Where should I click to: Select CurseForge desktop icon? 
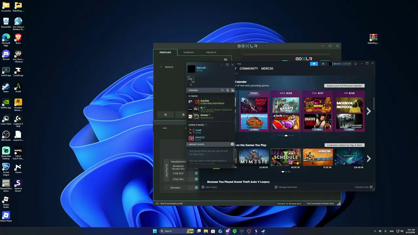pos(18,71)
